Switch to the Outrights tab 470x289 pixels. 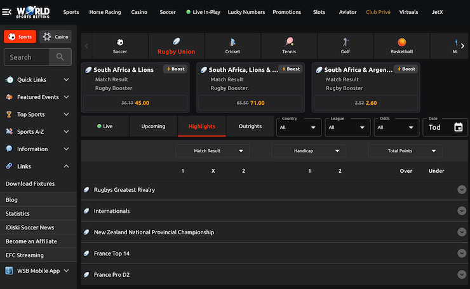tap(250, 126)
